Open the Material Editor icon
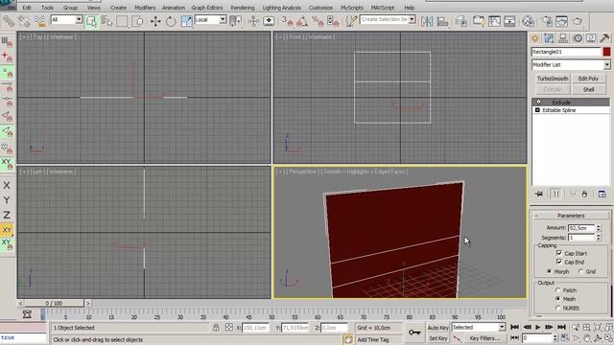The width and height of the screenshot is (614, 345). tap(528, 21)
